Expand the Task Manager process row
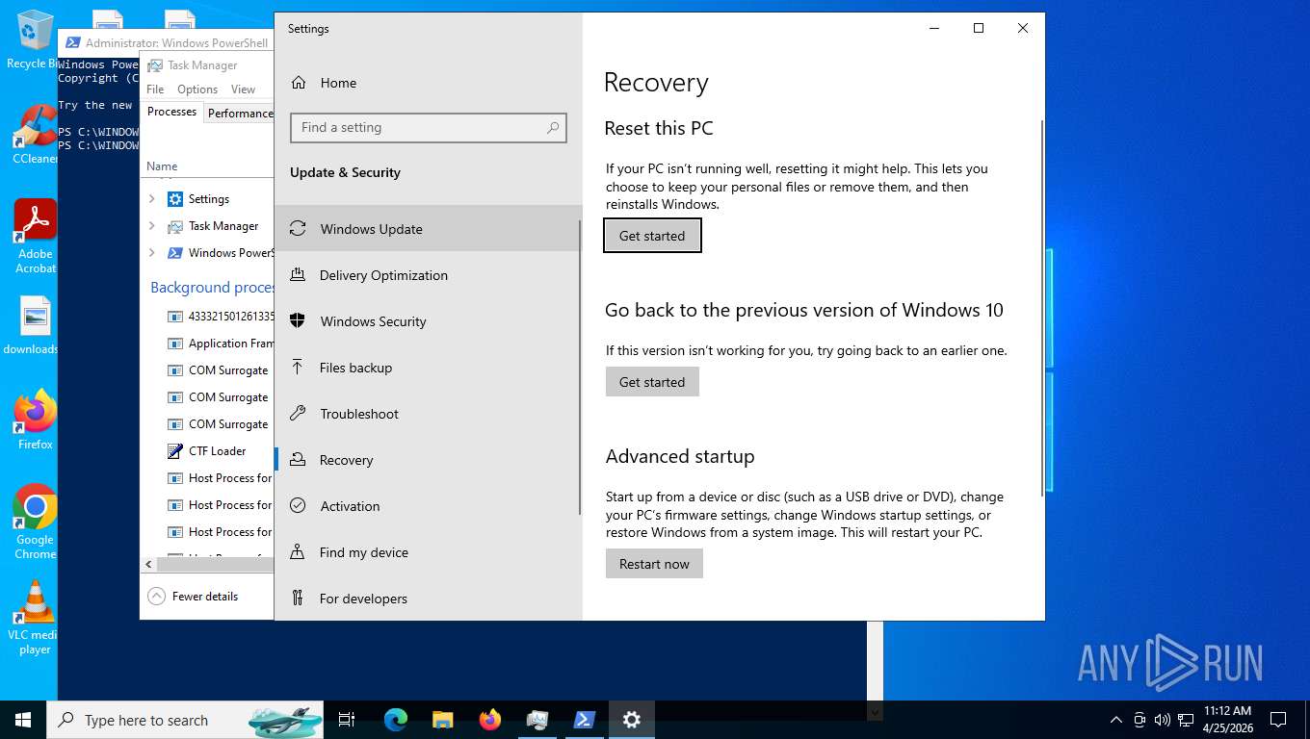 click(x=151, y=226)
